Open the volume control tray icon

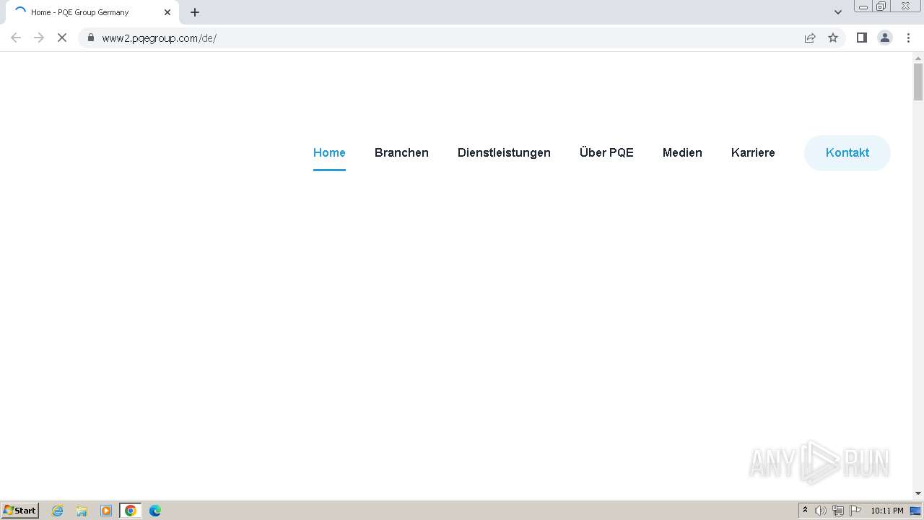[821, 511]
